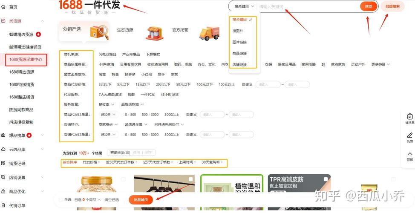The width and height of the screenshot is (415, 213).
Task: Click 清空已选 link
Action: coord(112,200)
